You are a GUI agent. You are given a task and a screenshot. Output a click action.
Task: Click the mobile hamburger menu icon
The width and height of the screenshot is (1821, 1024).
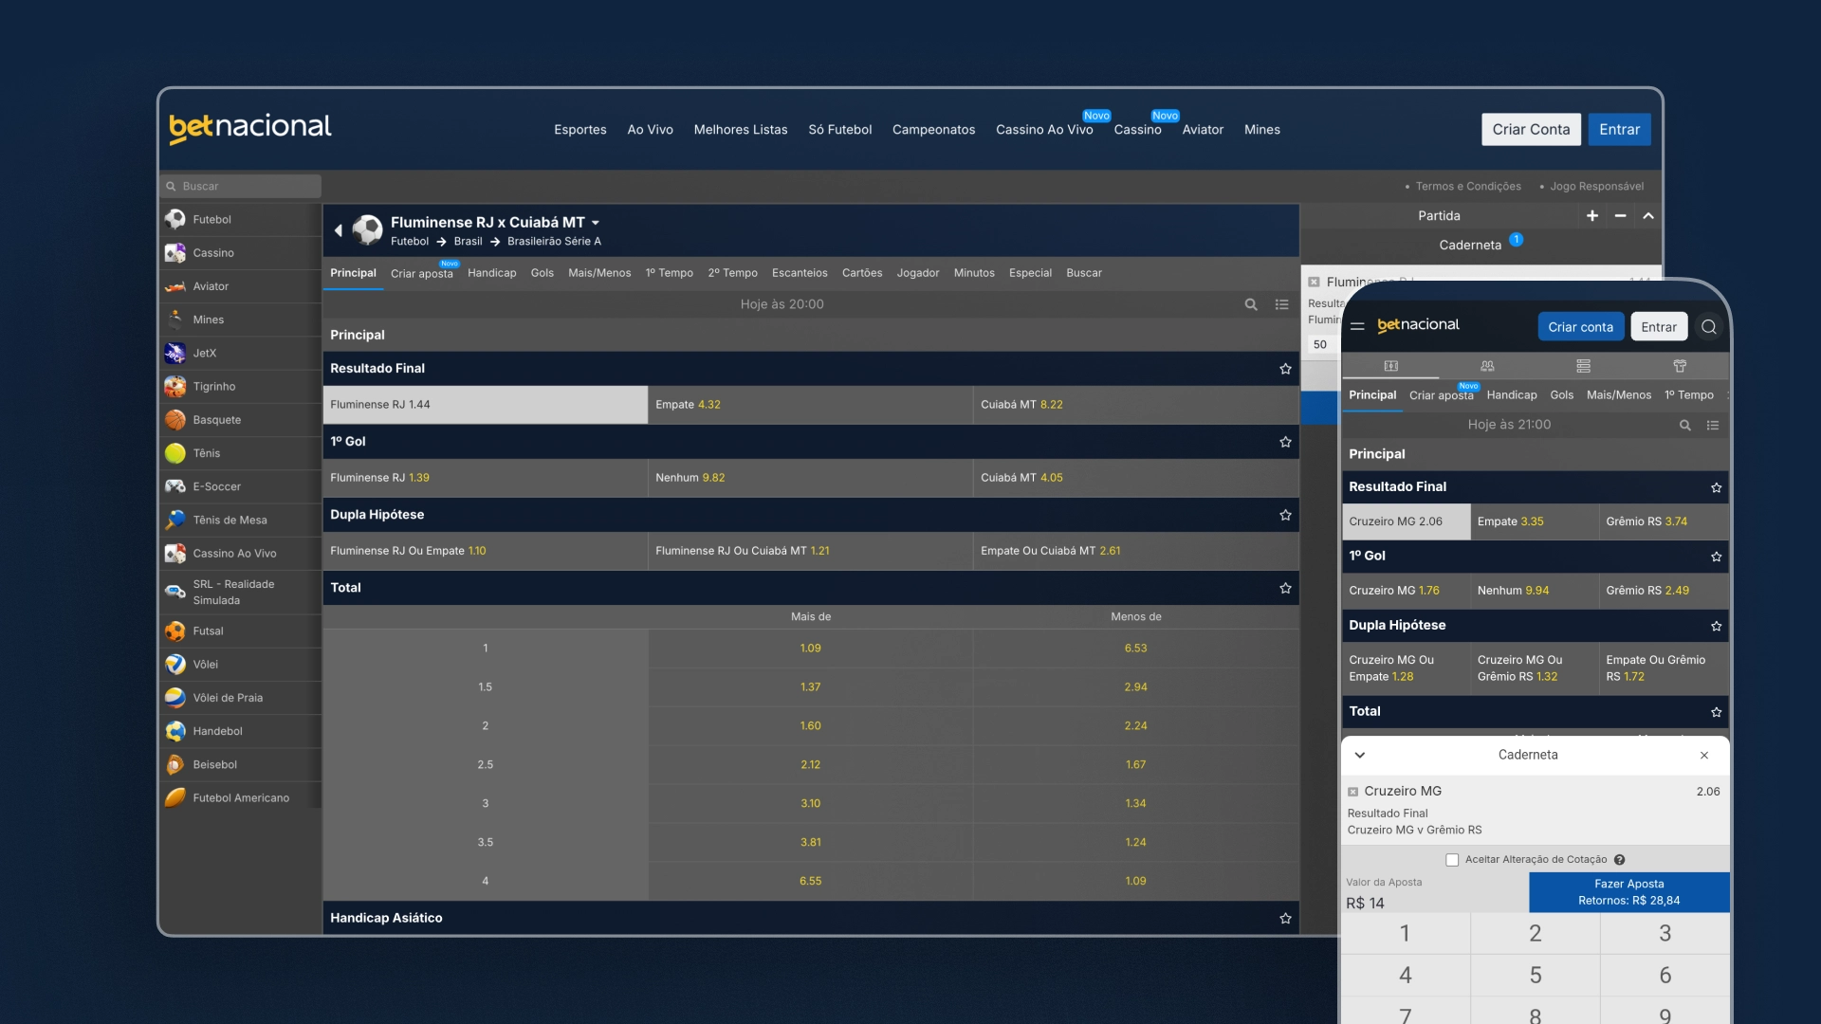[1357, 326]
